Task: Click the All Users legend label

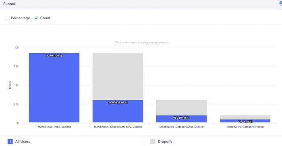Action: 23,142
